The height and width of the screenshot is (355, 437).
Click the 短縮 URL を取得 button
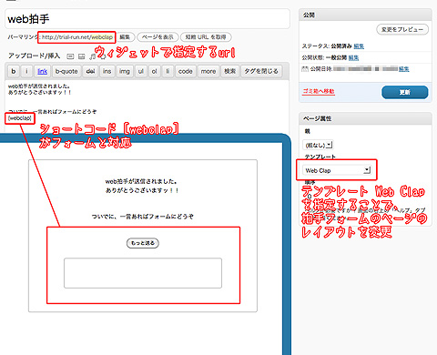[206, 37]
